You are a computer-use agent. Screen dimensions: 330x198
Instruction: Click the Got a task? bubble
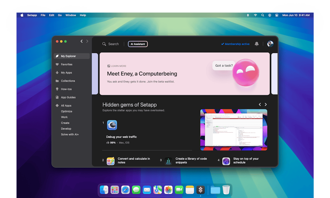point(224,66)
